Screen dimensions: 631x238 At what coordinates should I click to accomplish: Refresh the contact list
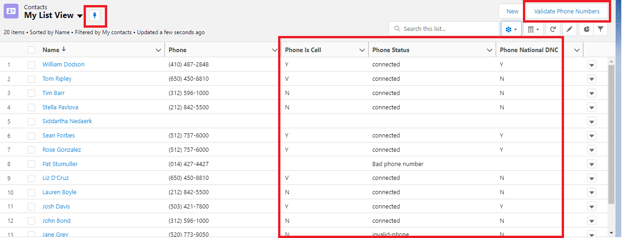[x=552, y=29]
